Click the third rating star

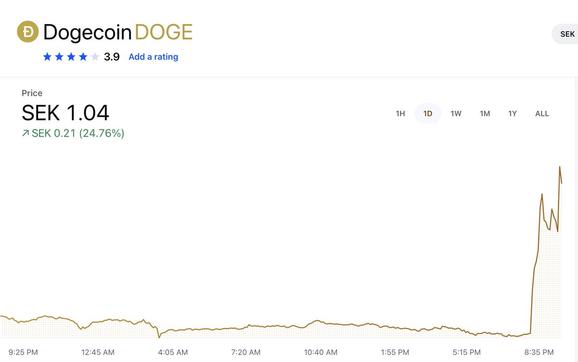click(x=71, y=57)
